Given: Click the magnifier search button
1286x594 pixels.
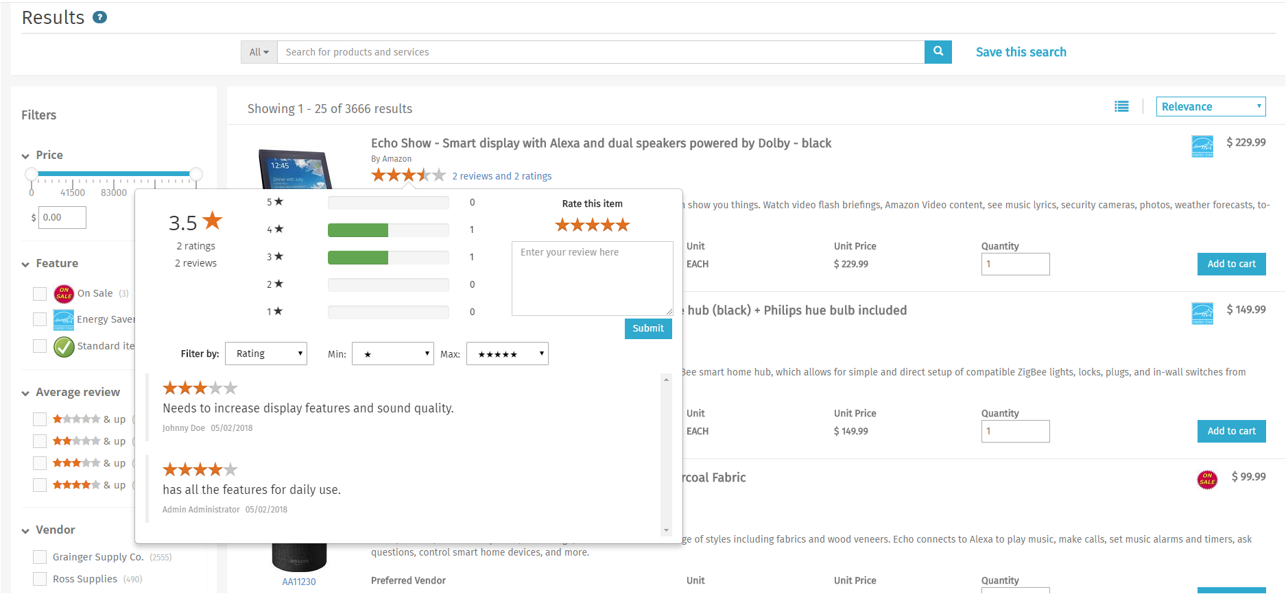Looking at the screenshot, I should (x=938, y=51).
